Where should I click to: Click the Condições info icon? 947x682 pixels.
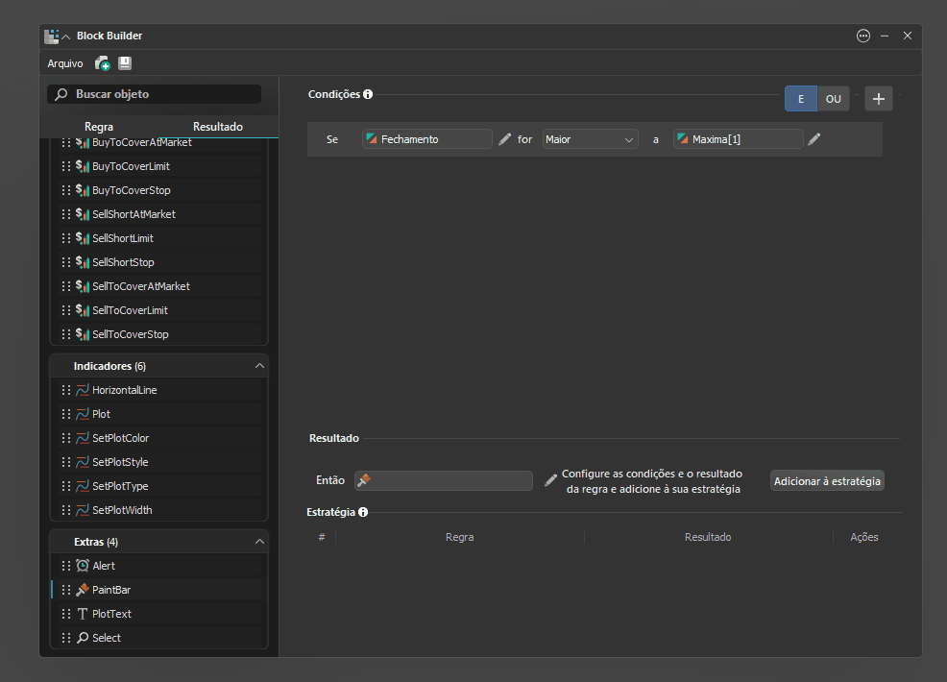[368, 94]
